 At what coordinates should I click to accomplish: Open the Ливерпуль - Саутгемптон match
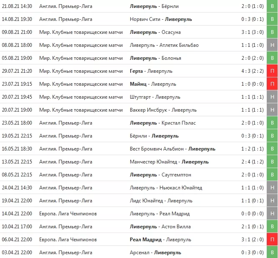pos(160,175)
